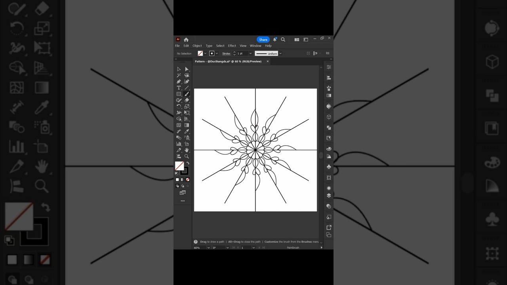Expand the Edit Toolbar three dots

click(x=183, y=201)
